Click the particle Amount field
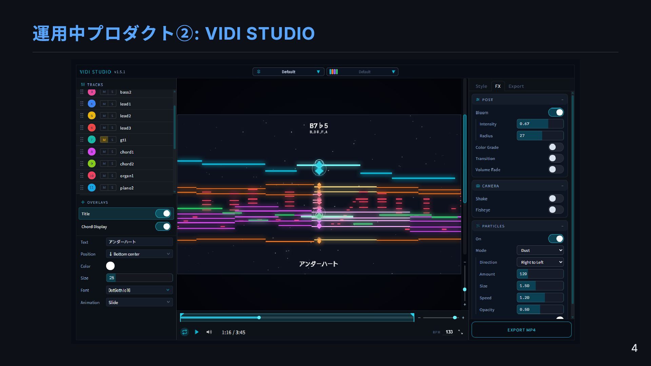This screenshot has height=366, width=651. 540,274
